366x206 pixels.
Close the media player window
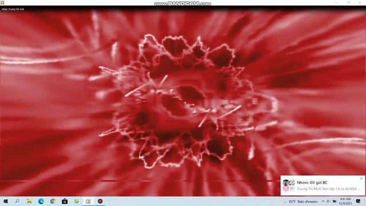point(360,2)
